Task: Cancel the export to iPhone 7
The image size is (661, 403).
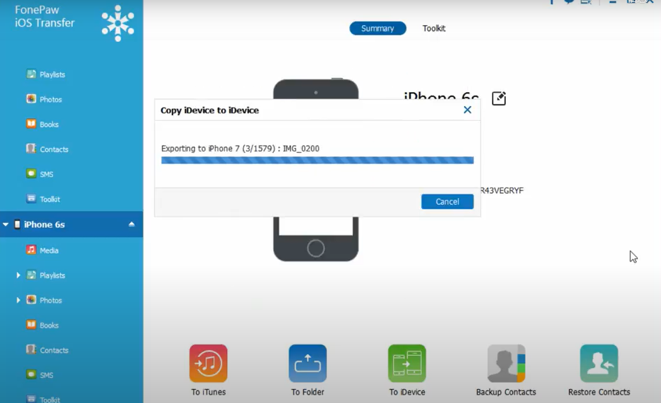Action: 447,201
